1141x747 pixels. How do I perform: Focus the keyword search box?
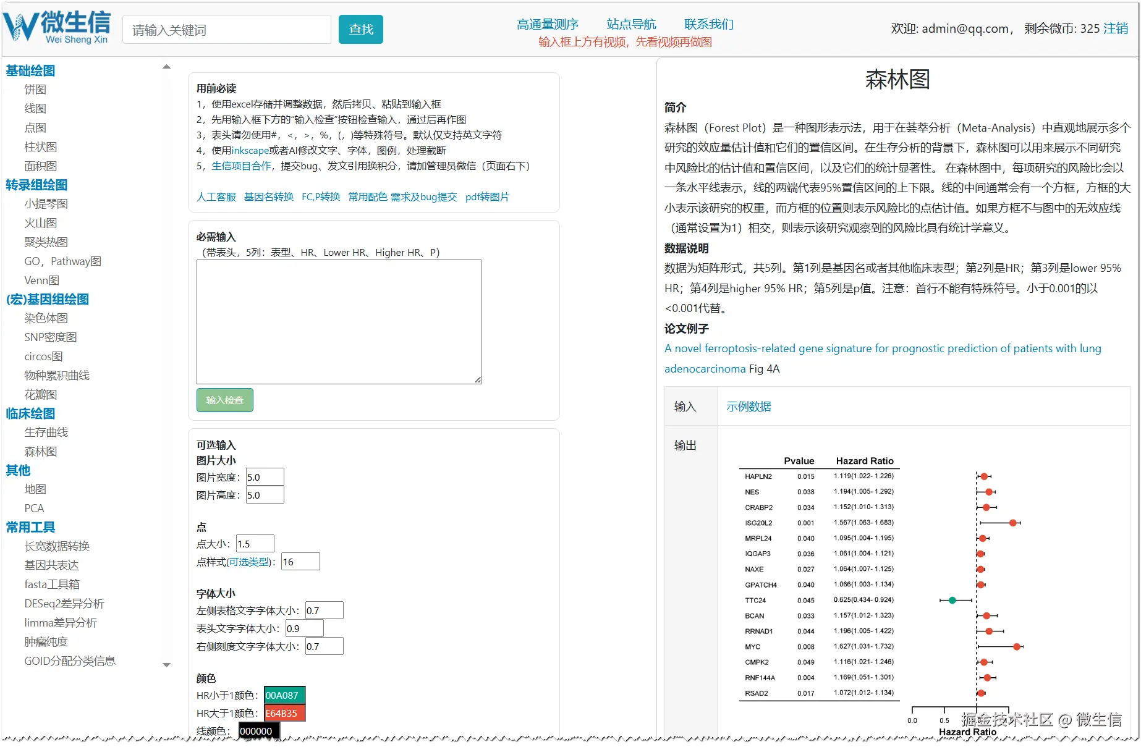(227, 30)
